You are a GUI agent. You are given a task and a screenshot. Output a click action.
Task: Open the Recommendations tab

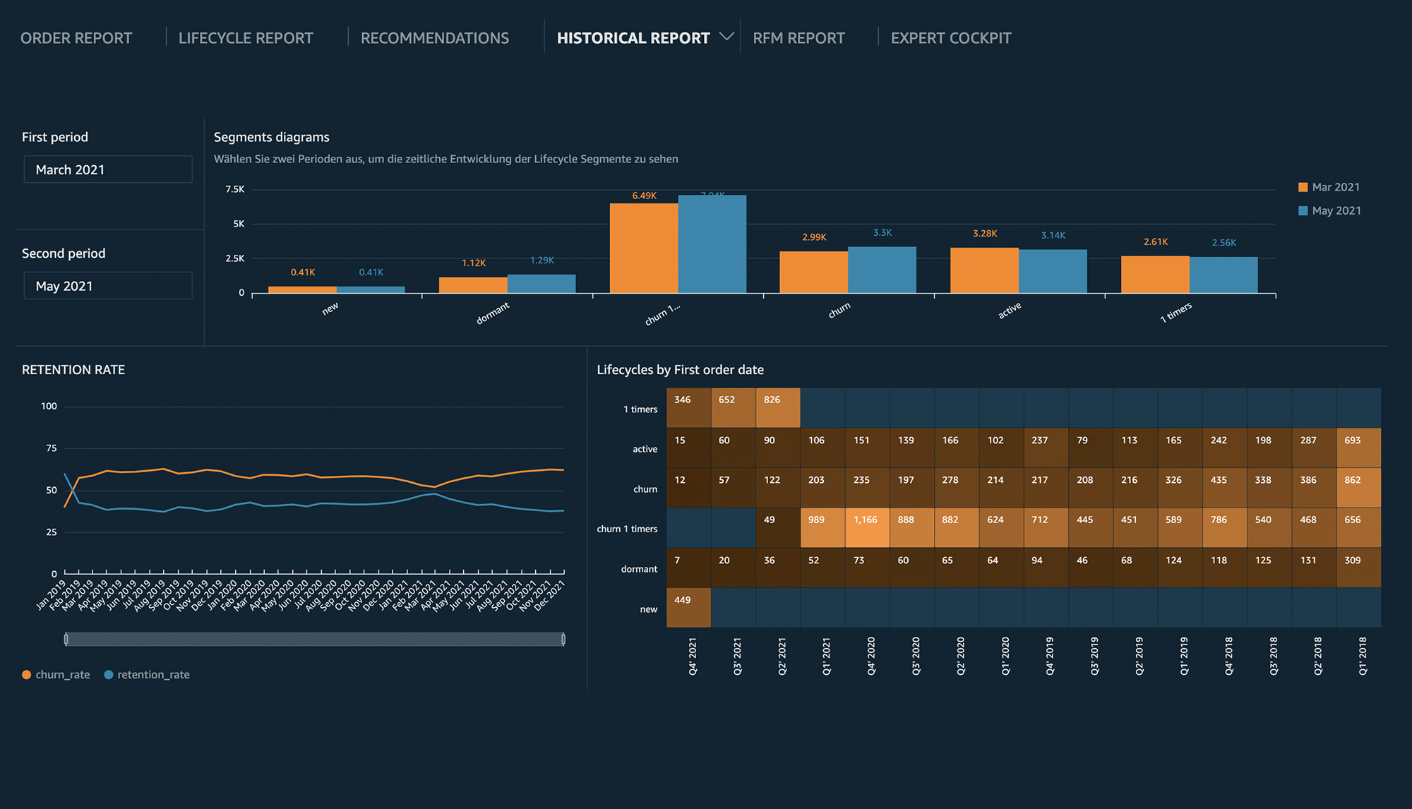click(434, 38)
